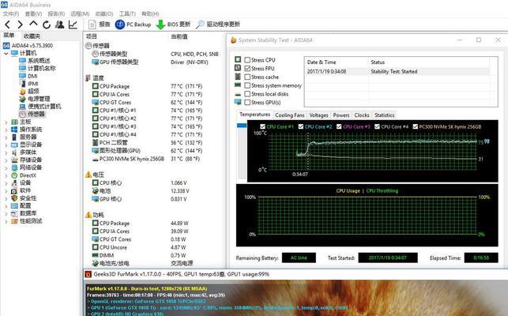Viewport: 508px width, 316px height.
Task: Toggle CPU Core #2 graph checkbox
Action: tap(301, 126)
